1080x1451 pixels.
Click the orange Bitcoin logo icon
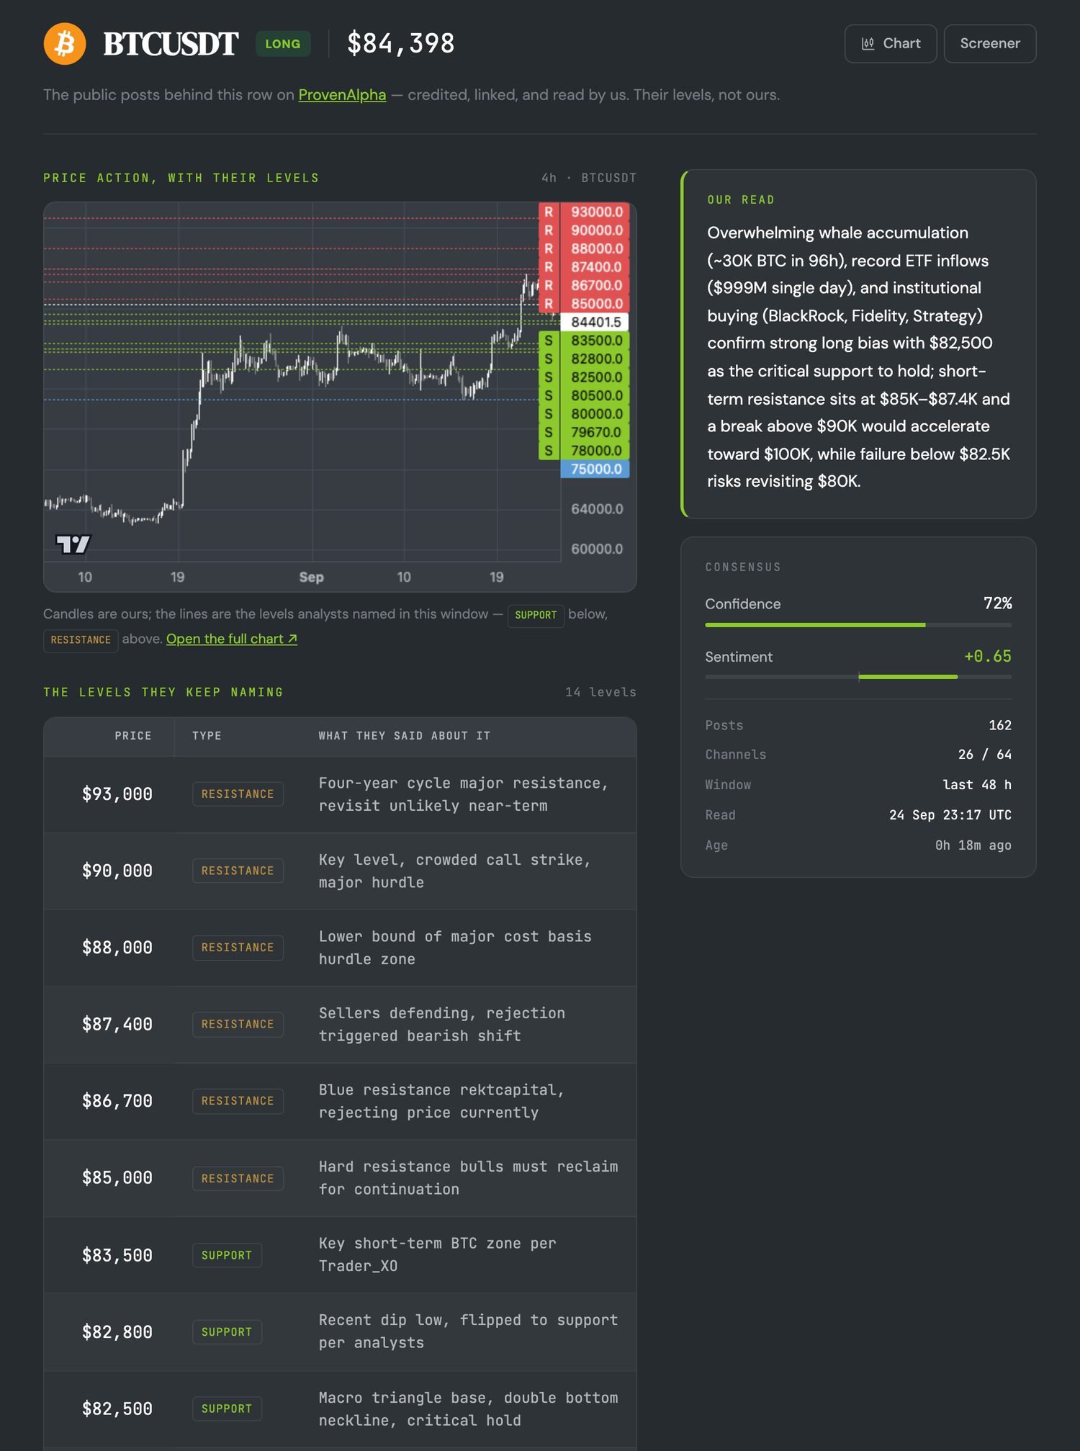[x=65, y=44]
